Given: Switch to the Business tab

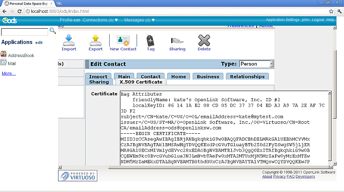Looking at the screenshot, I should (x=208, y=76).
